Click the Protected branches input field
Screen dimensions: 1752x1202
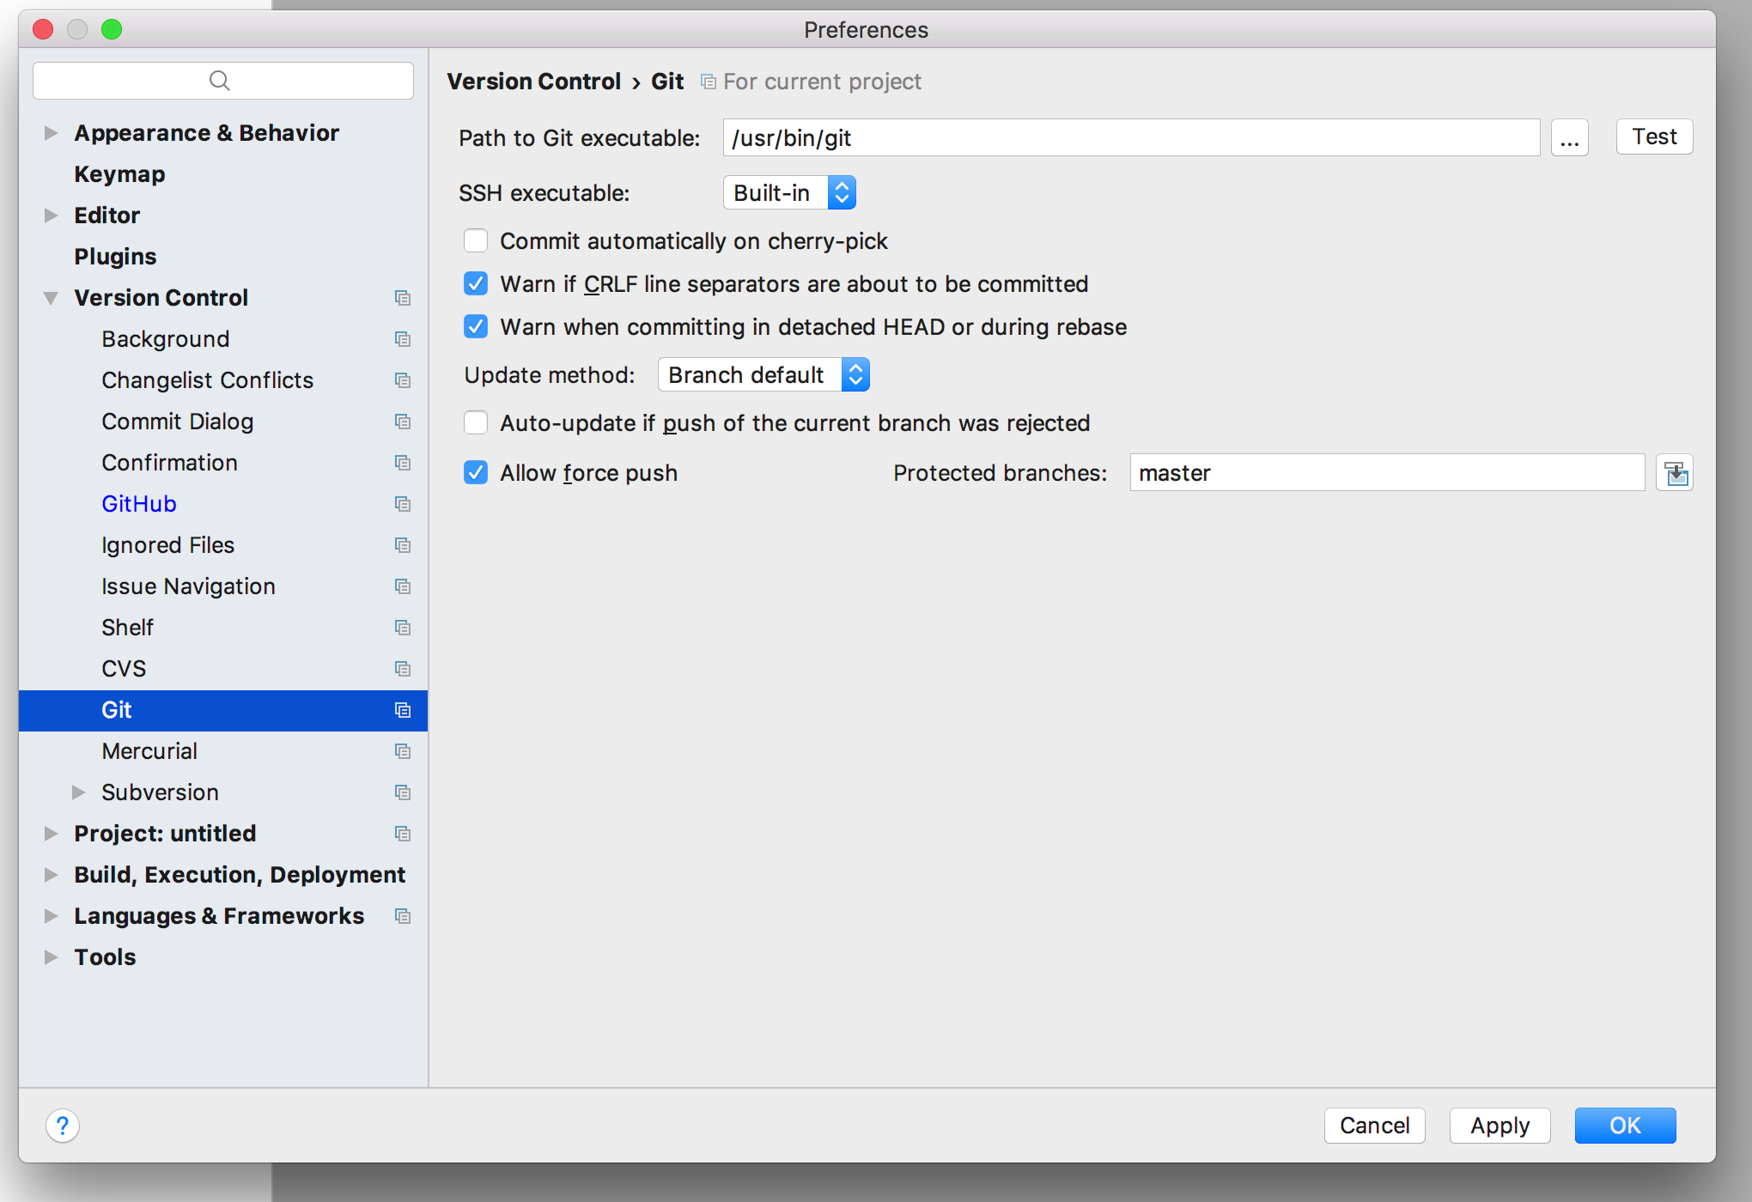[x=1386, y=473]
